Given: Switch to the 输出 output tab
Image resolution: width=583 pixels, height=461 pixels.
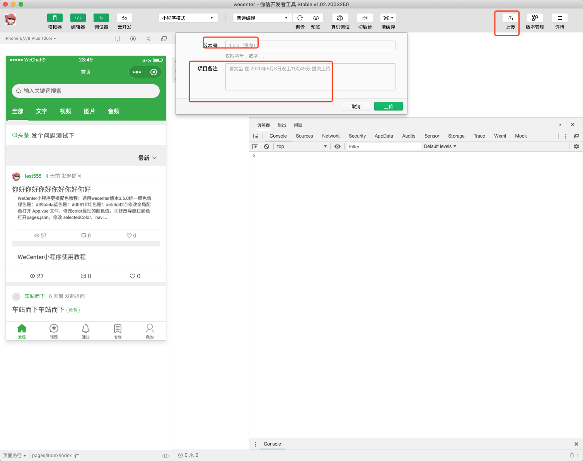Looking at the screenshot, I should pos(282,125).
